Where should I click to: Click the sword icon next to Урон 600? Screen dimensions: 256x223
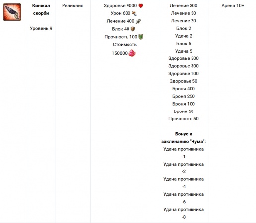[134, 13]
